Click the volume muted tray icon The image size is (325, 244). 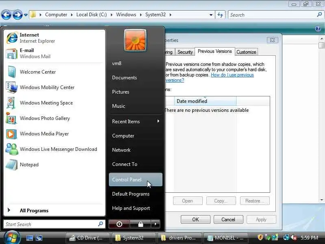(x=294, y=237)
